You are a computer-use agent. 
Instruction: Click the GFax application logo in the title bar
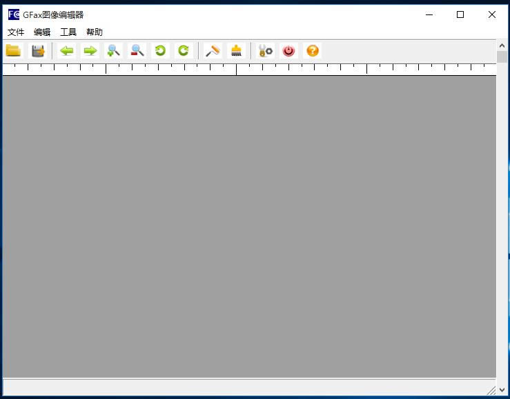coord(14,14)
